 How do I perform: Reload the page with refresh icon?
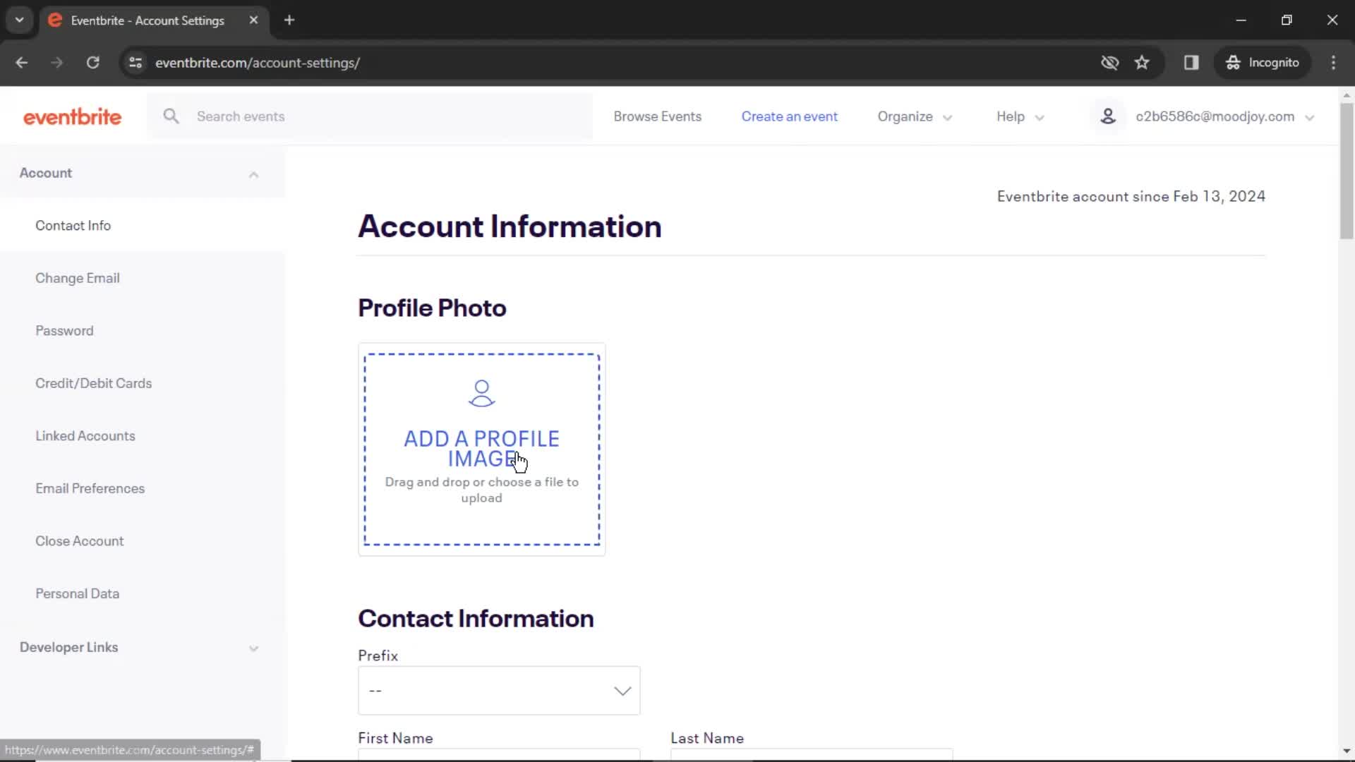[92, 63]
